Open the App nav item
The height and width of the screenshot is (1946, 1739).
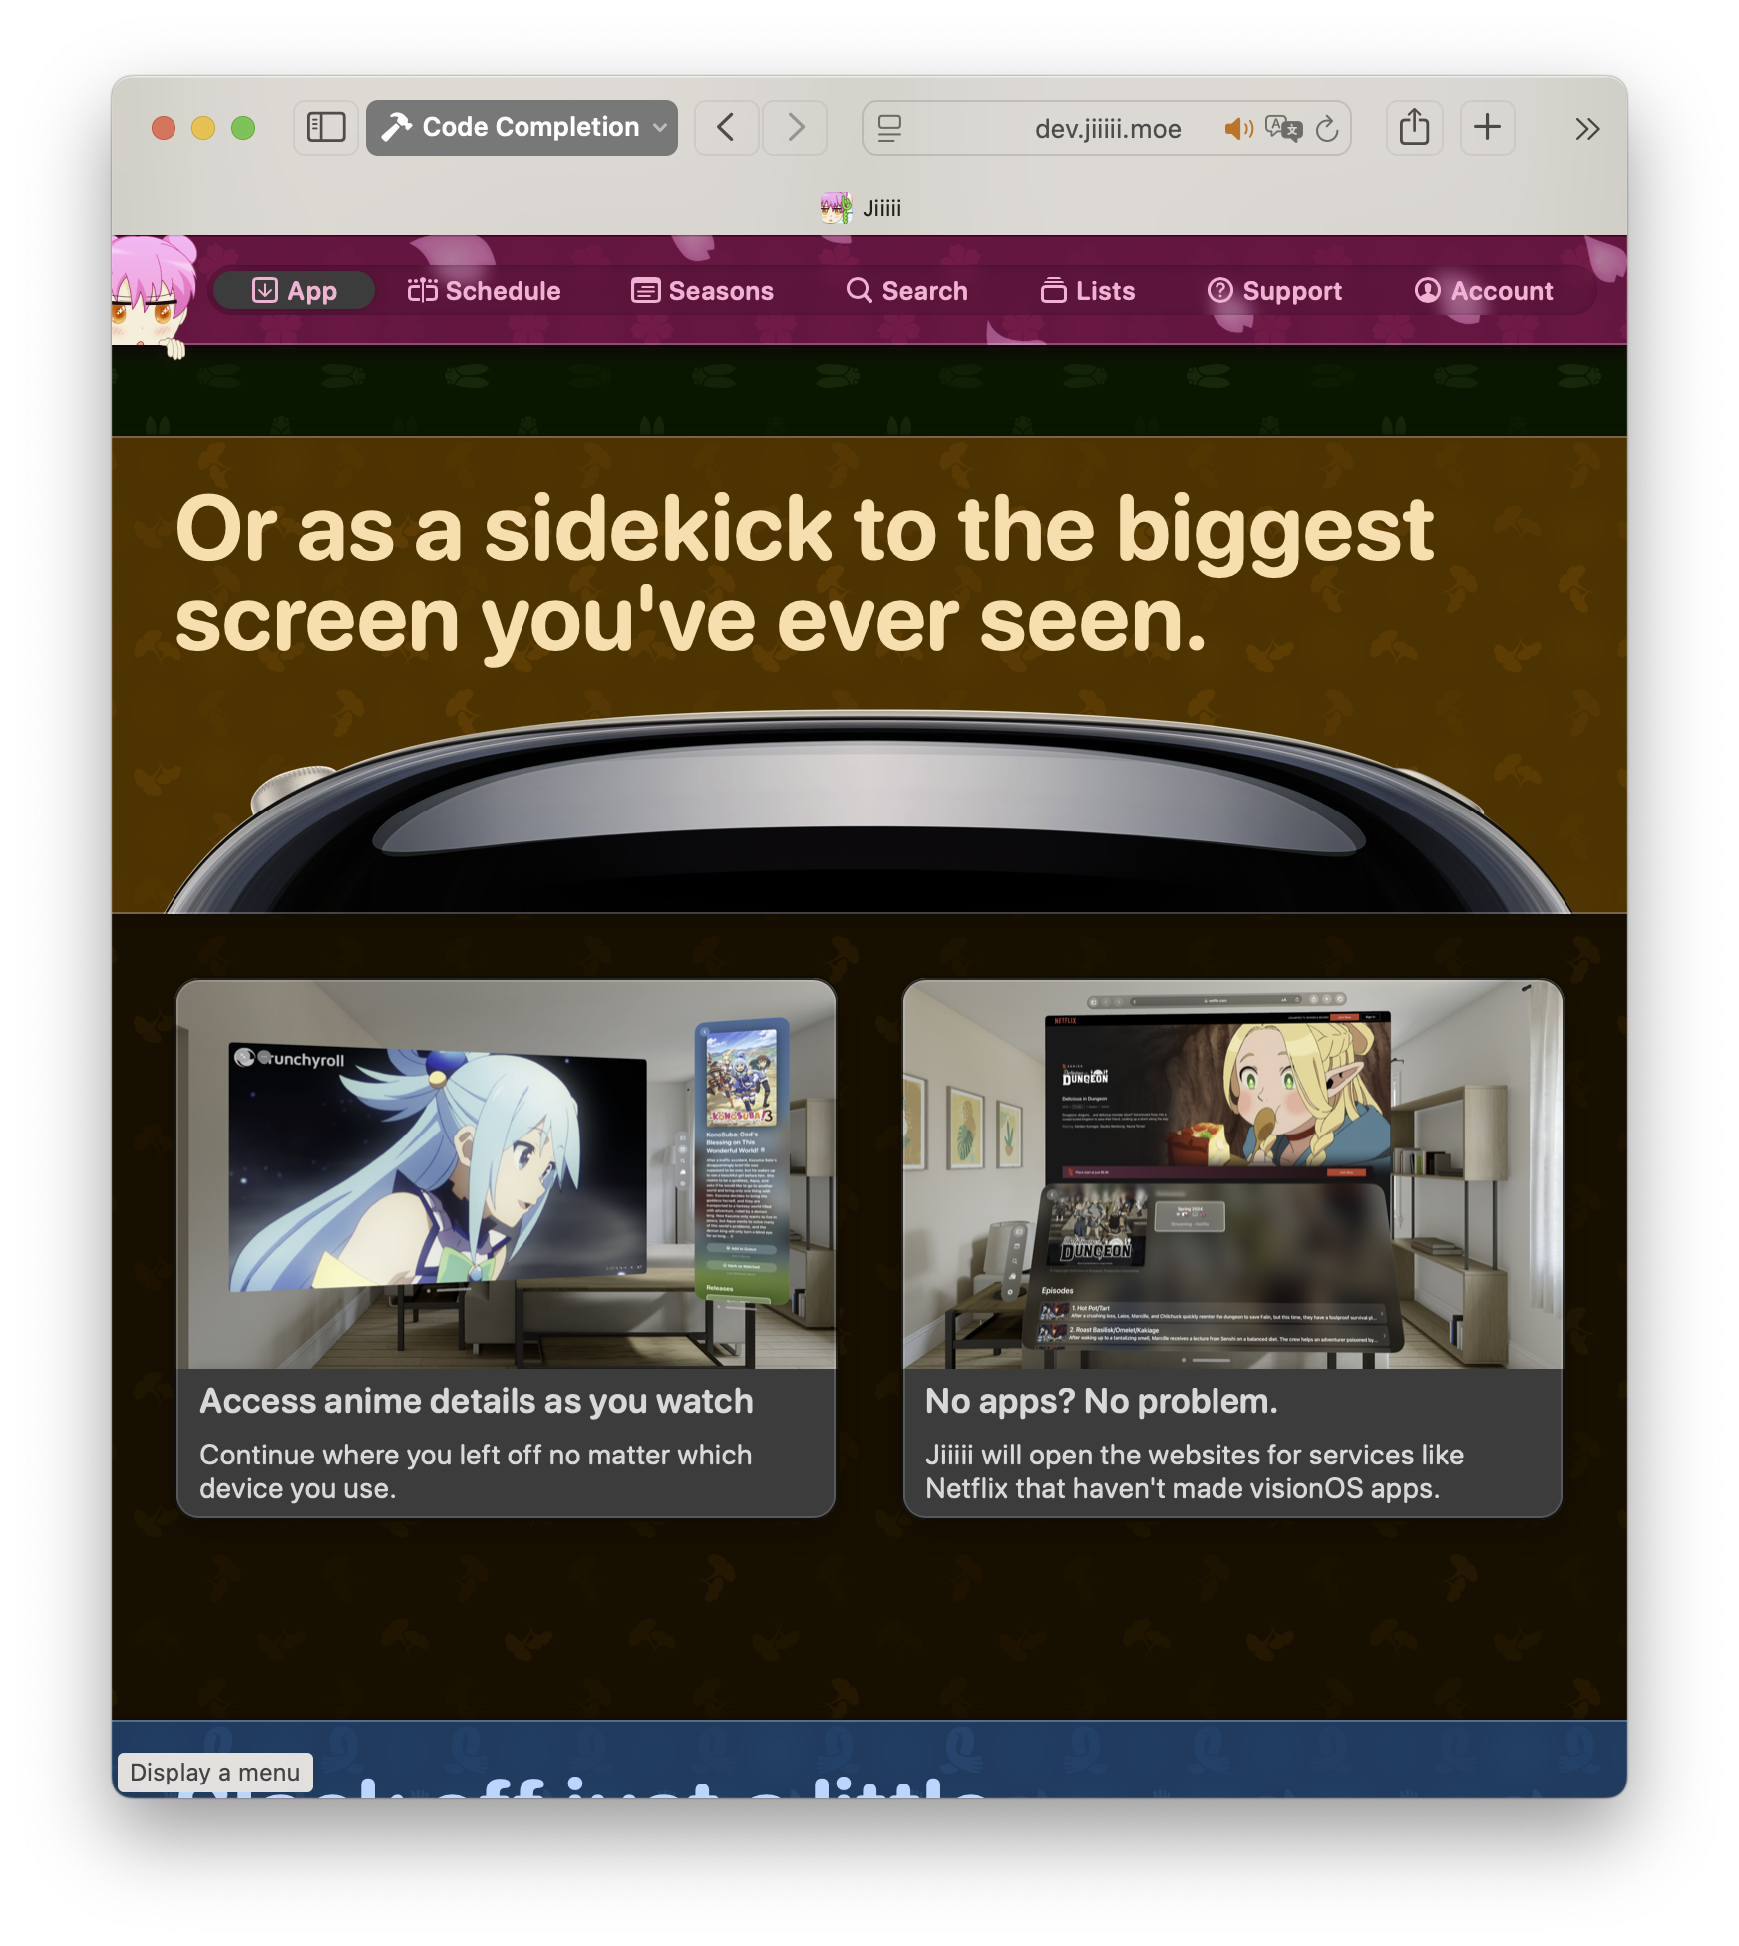(294, 290)
